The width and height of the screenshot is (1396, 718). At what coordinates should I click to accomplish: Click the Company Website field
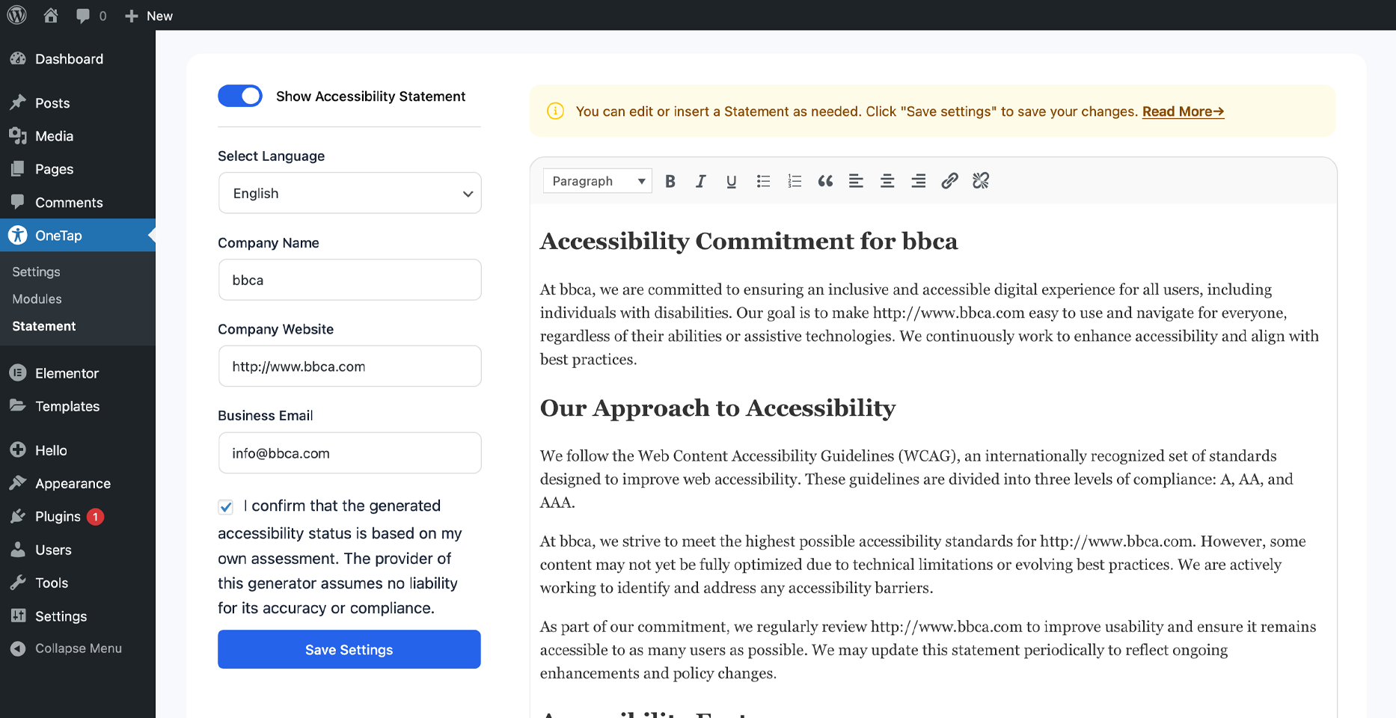[350, 366]
